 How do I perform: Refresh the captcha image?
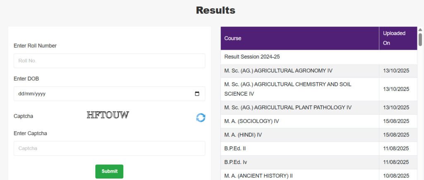[x=201, y=118]
